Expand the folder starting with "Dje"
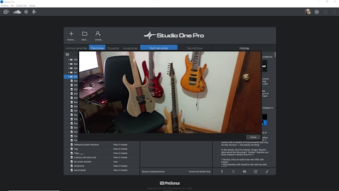This screenshot has height=191, width=339. tap(69, 68)
